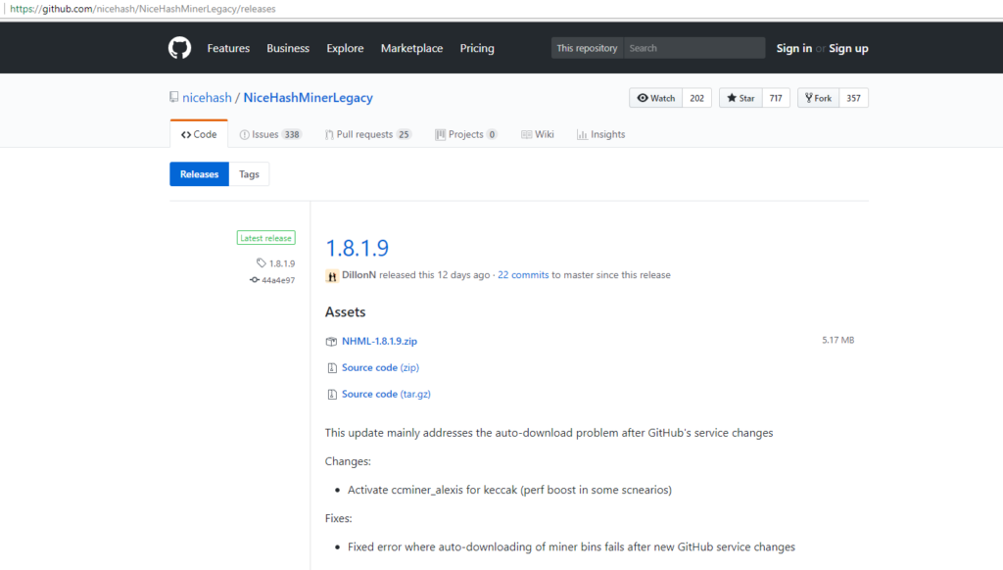Download Source code (tar.gz)
1003x570 pixels.
386,394
